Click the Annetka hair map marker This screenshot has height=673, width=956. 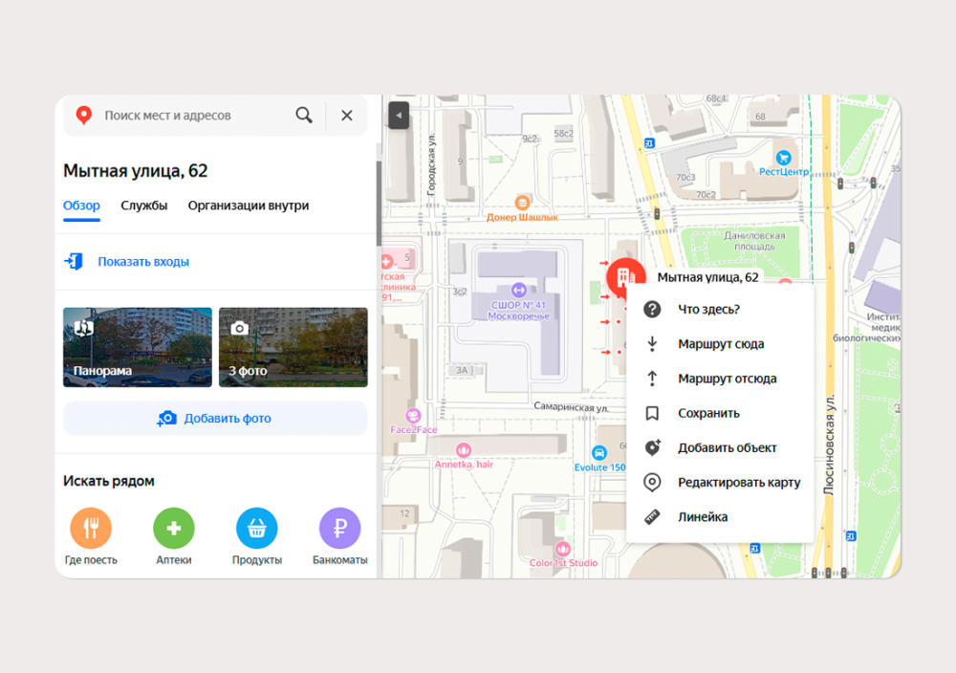(464, 450)
